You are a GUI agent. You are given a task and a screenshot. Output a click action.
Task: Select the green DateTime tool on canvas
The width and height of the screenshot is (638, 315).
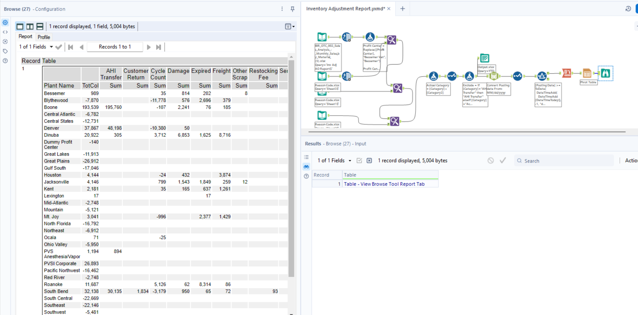tap(493, 76)
